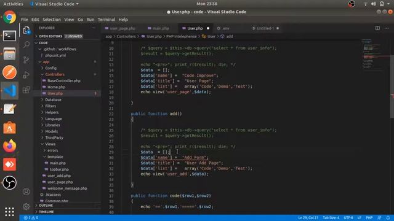Launch Firefox from the dock
This screenshot has width=394, height=221.
pos(10,146)
